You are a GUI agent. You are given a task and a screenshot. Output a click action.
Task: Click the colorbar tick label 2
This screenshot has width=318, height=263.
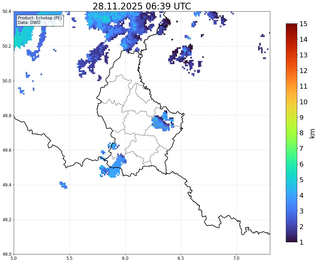click(302, 227)
